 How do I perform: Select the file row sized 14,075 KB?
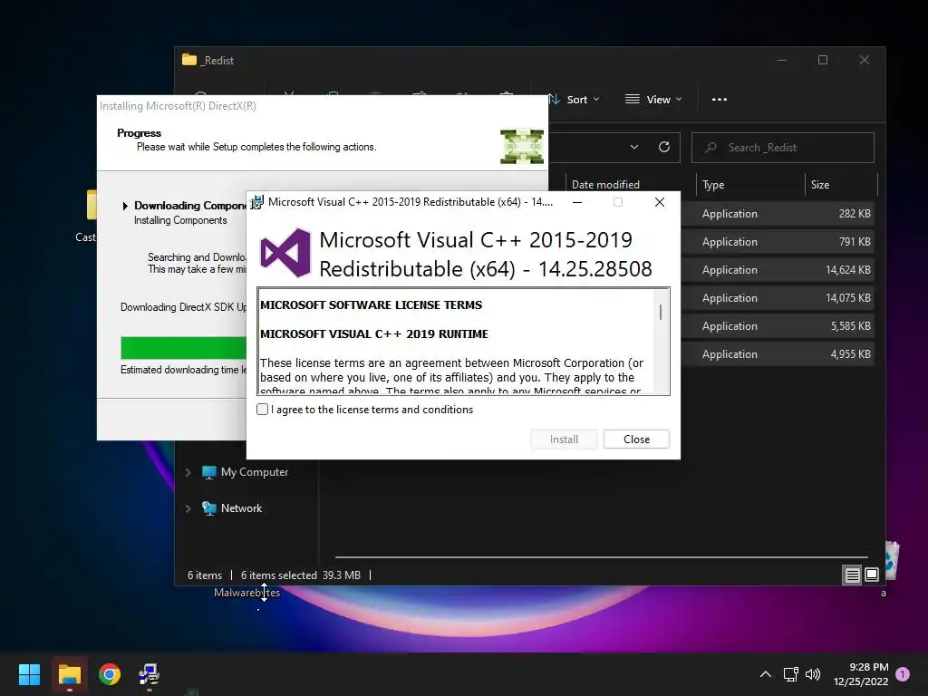777,297
